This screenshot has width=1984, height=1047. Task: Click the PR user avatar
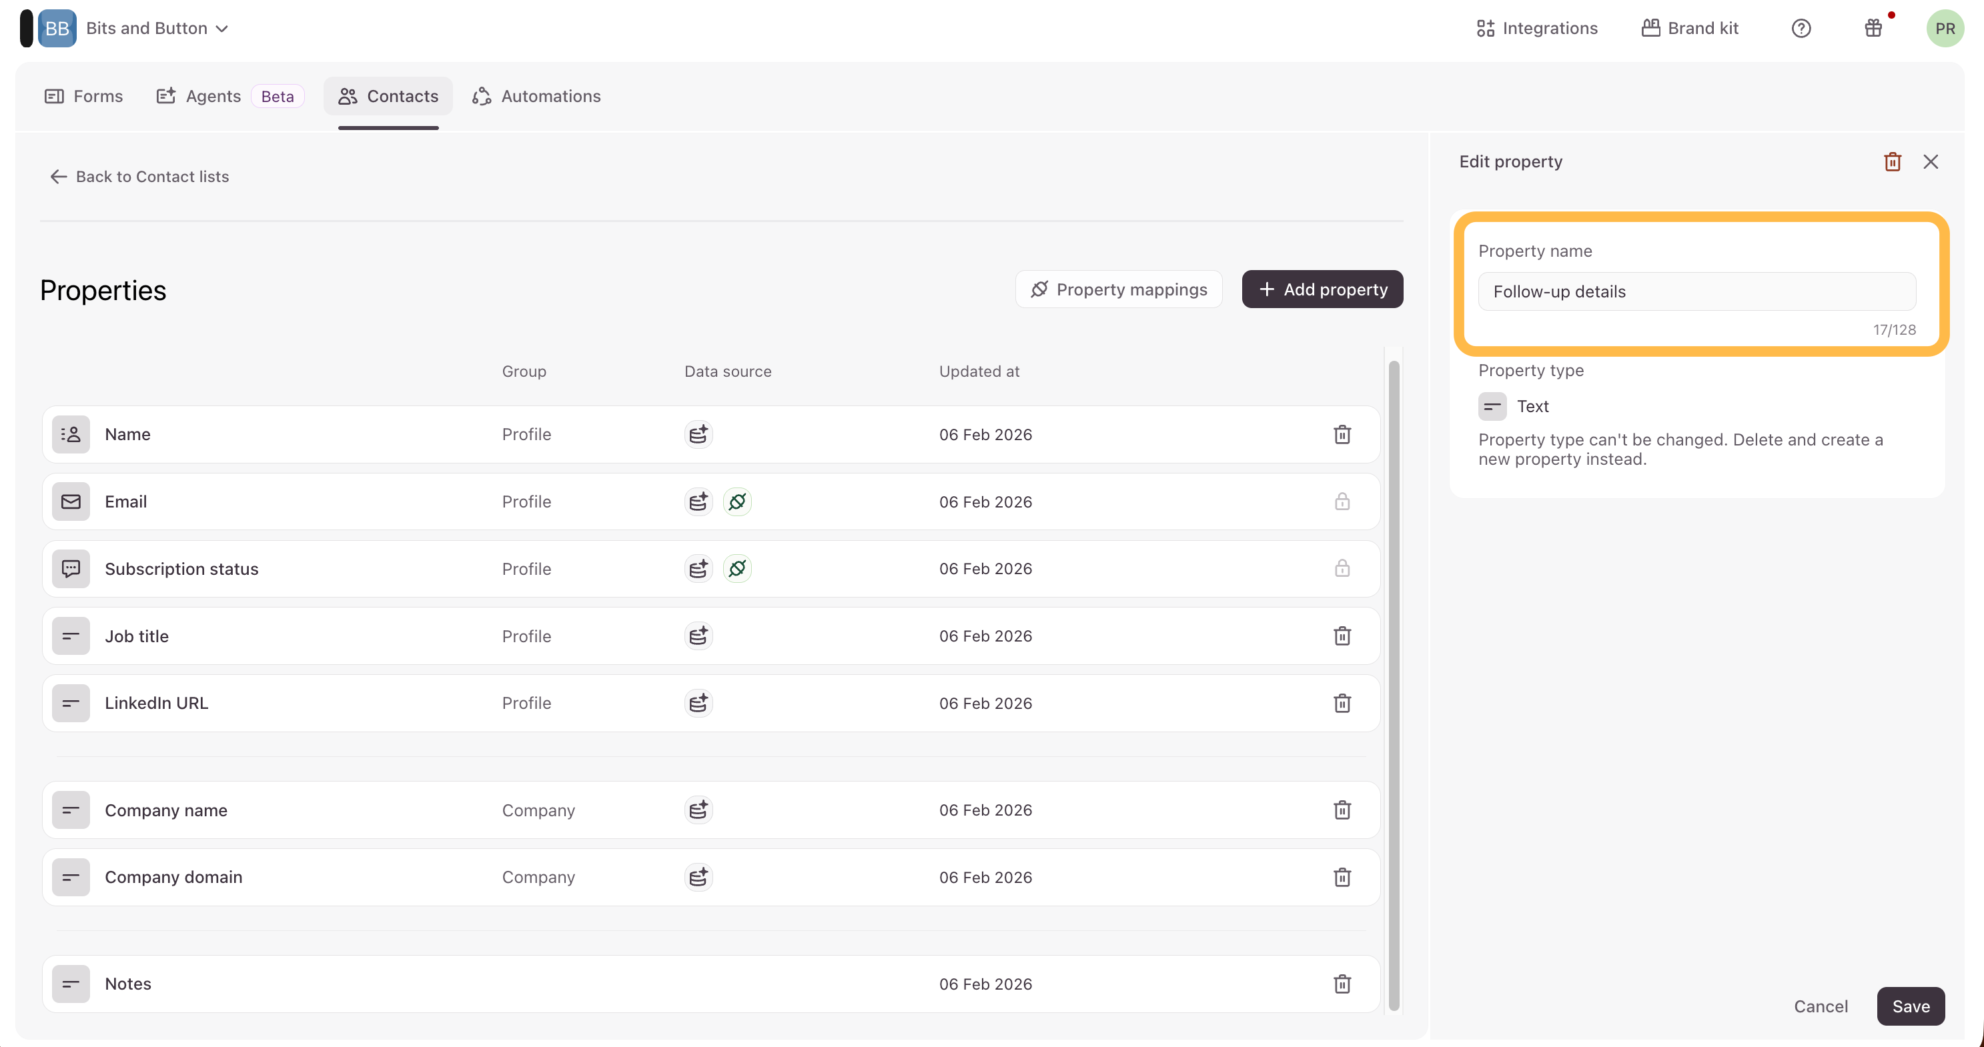(1944, 29)
